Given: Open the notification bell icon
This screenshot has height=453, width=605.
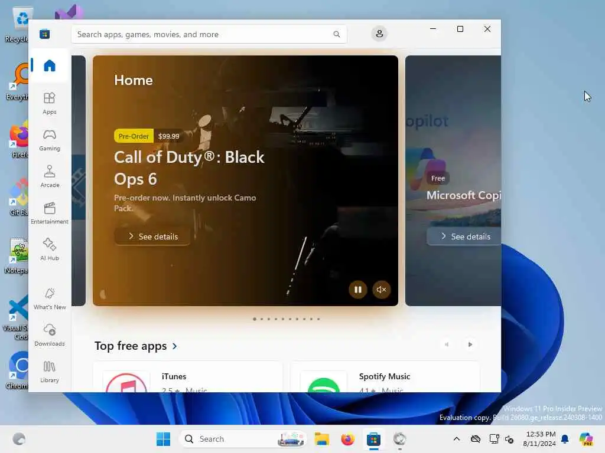Looking at the screenshot, I should click(565, 439).
